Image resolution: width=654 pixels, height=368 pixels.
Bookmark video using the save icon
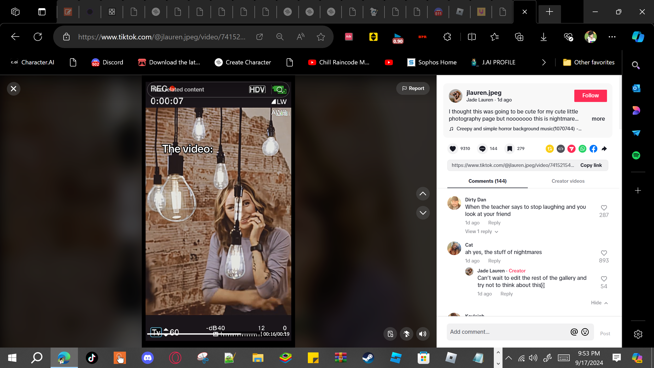[510, 149]
